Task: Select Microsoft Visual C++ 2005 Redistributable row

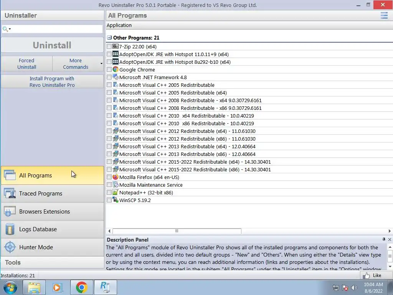Action: point(249,85)
